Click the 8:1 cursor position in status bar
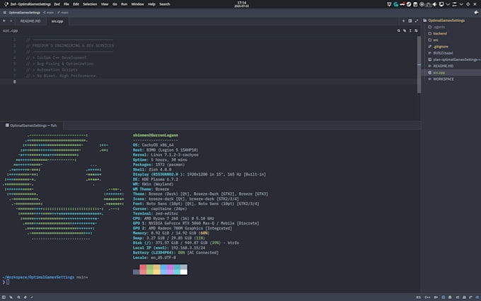Screen dimensions: 481x301 point(419,297)
